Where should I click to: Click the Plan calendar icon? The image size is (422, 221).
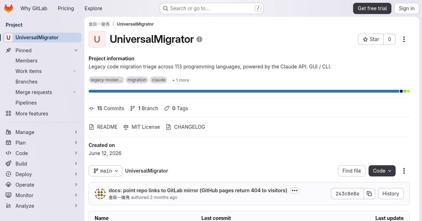(x=8, y=143)
